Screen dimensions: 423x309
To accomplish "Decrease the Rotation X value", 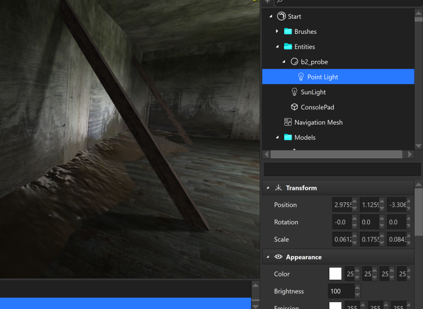I will click(x=354, y=226).
